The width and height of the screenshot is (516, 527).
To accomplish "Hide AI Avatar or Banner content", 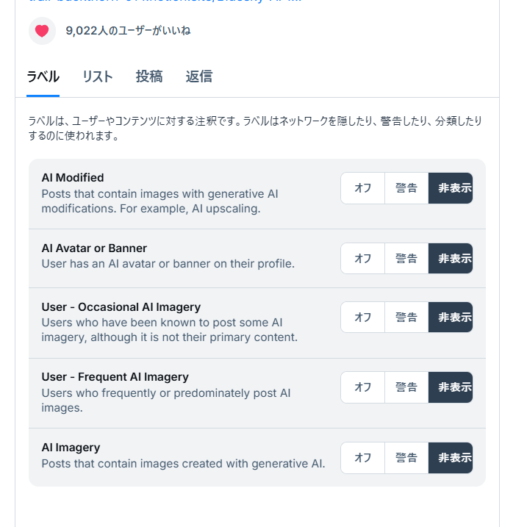I will tap(451, 259).
